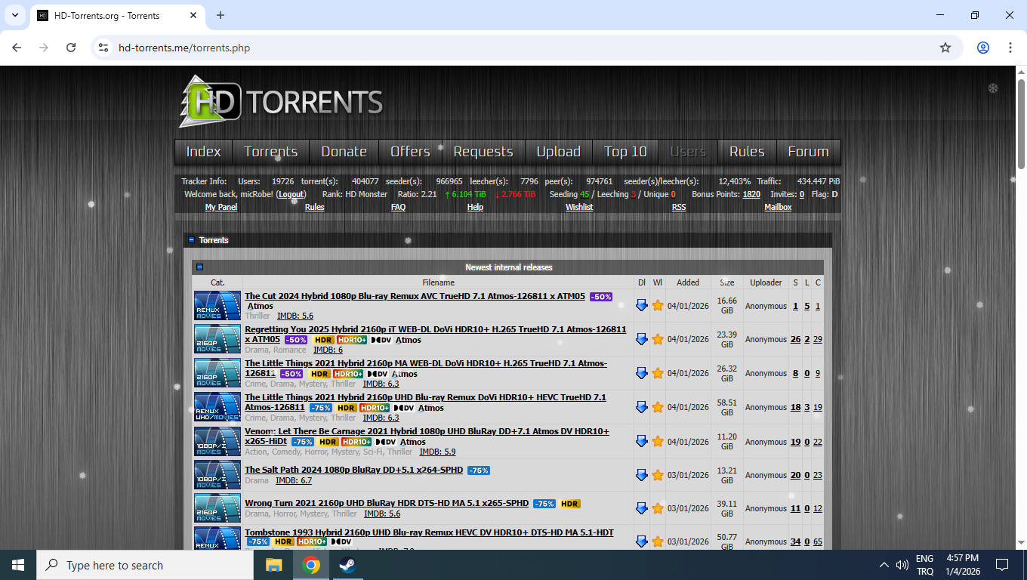Viewport: 1027px width, 580px height.
Task: Open Steam from the taskbar
Action: [347, 565]
